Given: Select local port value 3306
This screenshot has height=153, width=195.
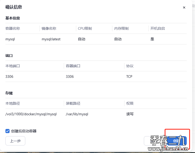Looking at the screenshot, I should click(x=9, y=76).
